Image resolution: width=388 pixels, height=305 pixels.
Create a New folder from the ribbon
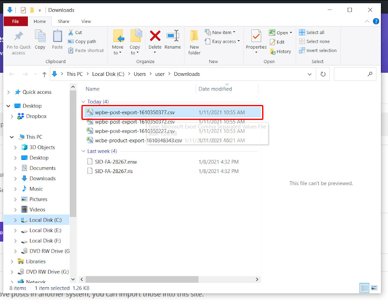pos(194,42)
